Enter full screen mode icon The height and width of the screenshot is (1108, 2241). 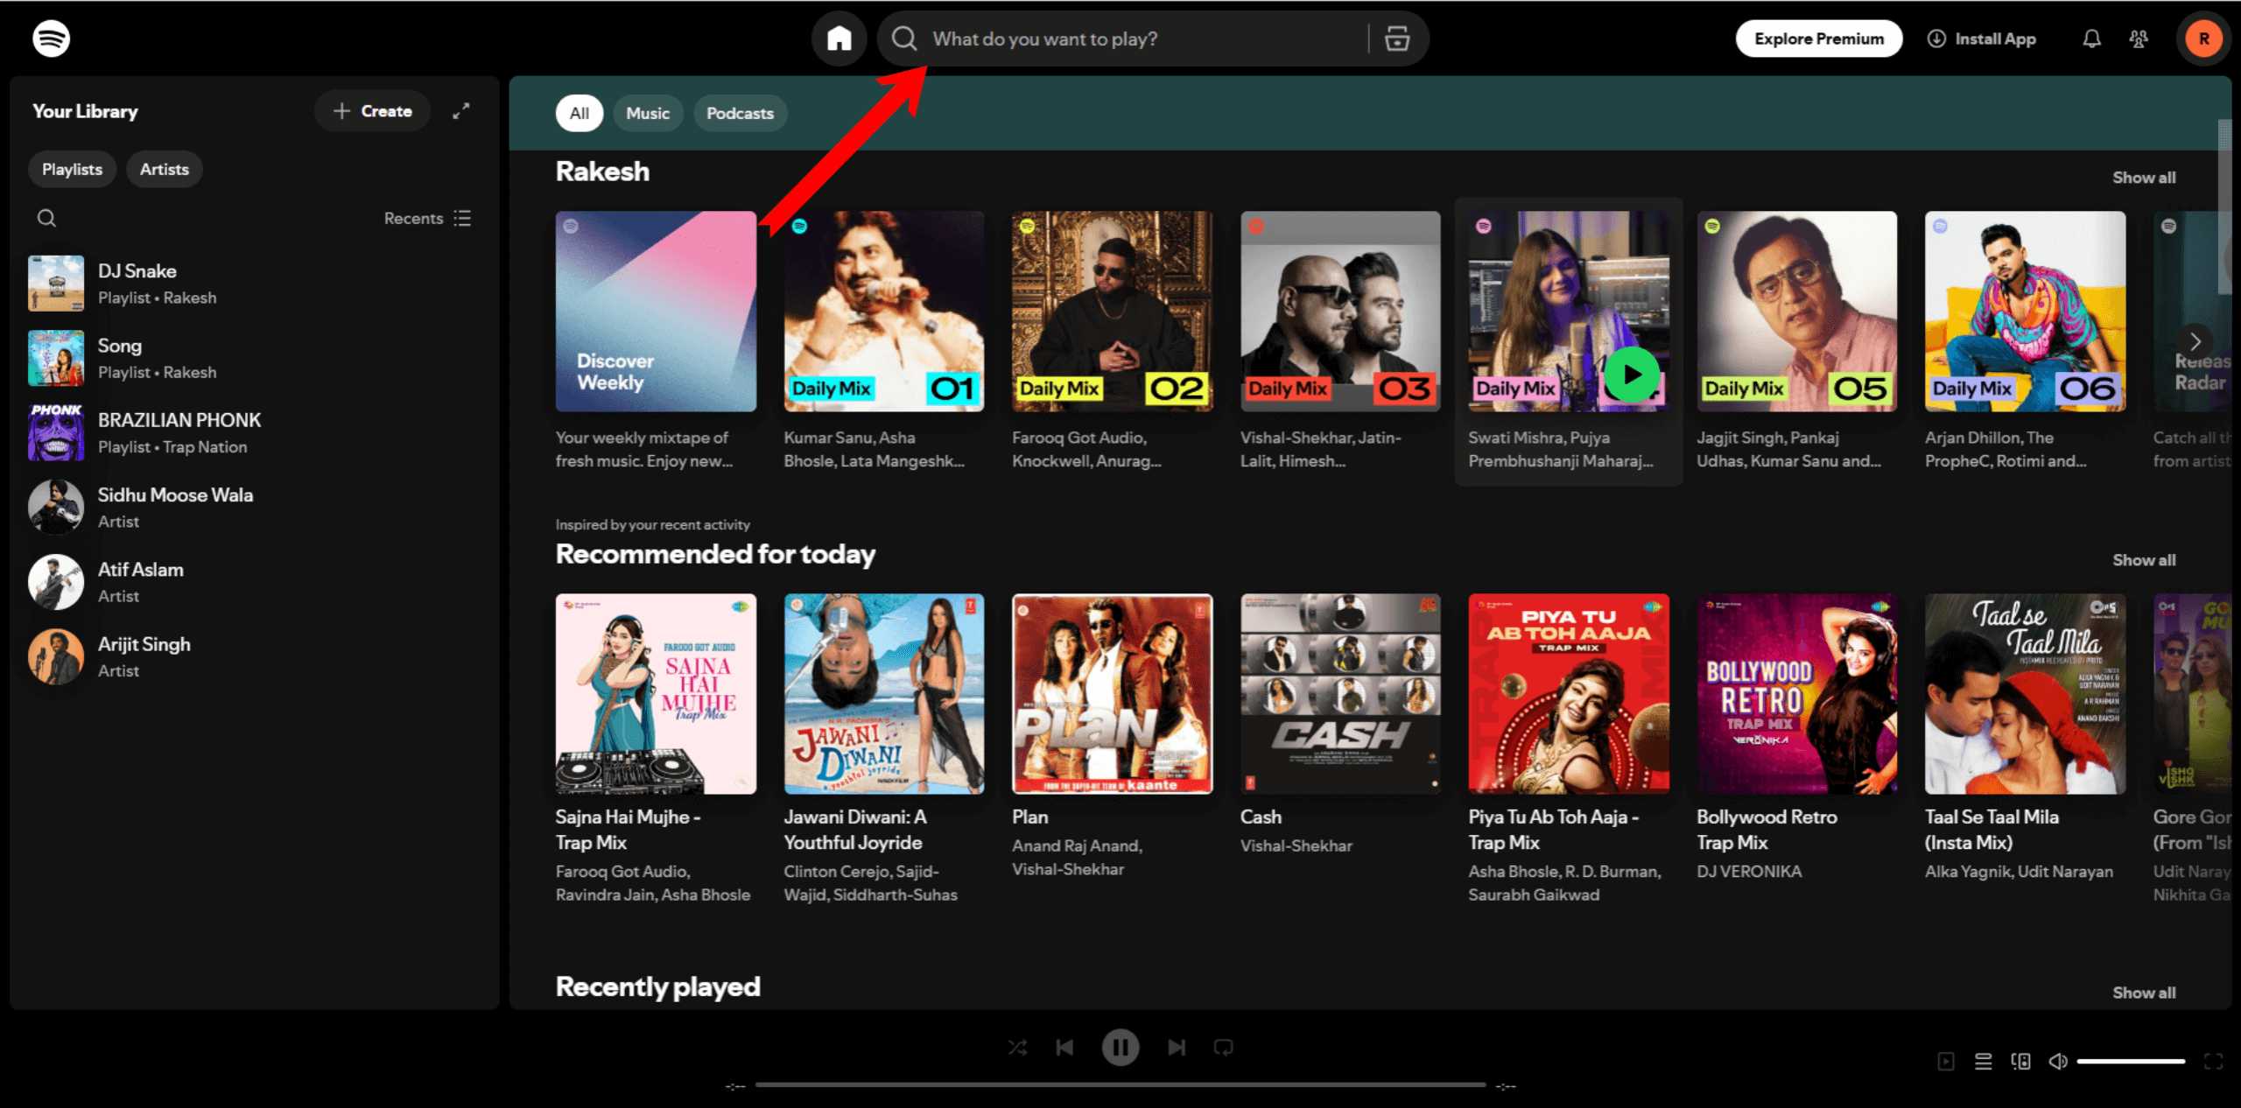pyautogui.click(x=2214, y=1062)
